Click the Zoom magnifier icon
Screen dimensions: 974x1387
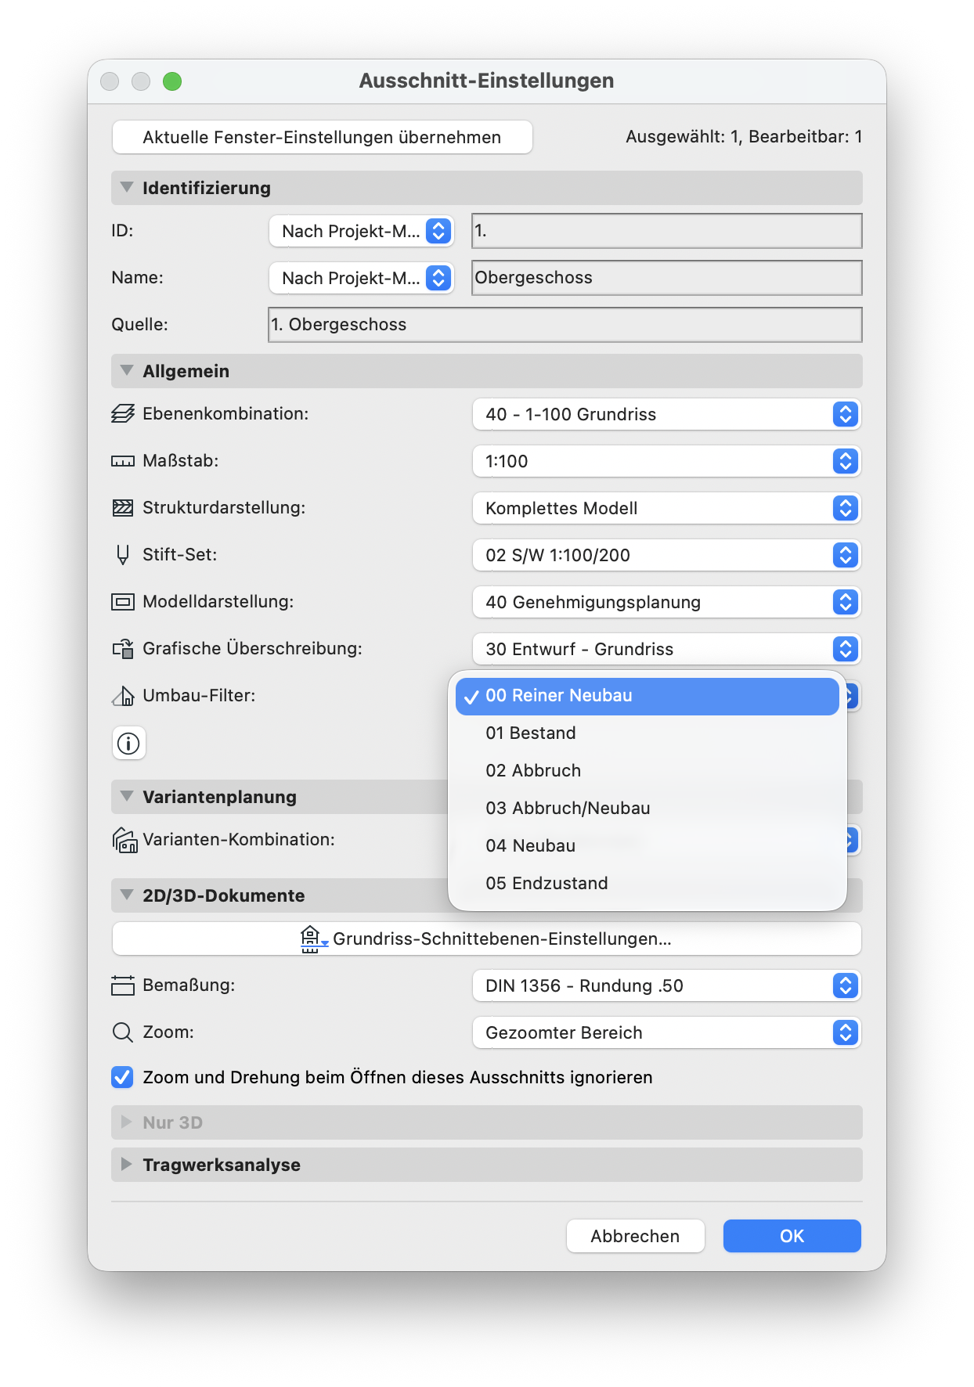123,1032
